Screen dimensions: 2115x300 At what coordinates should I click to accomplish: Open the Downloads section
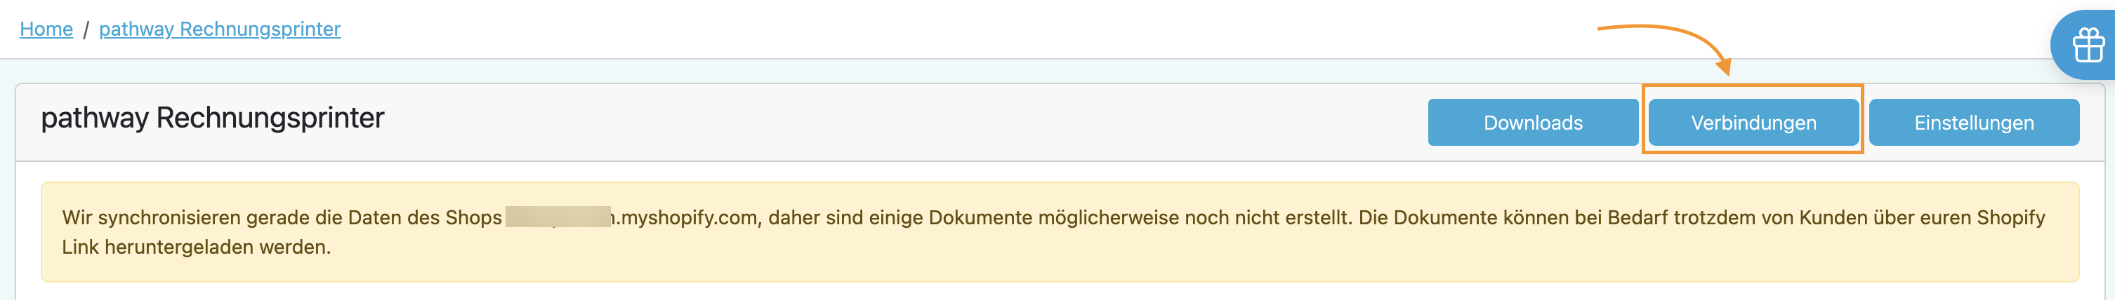click(1532, 122)
